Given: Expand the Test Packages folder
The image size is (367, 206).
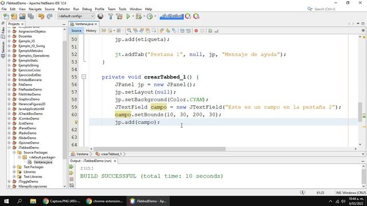Looking at the screenshot, I should pos(14,167).
